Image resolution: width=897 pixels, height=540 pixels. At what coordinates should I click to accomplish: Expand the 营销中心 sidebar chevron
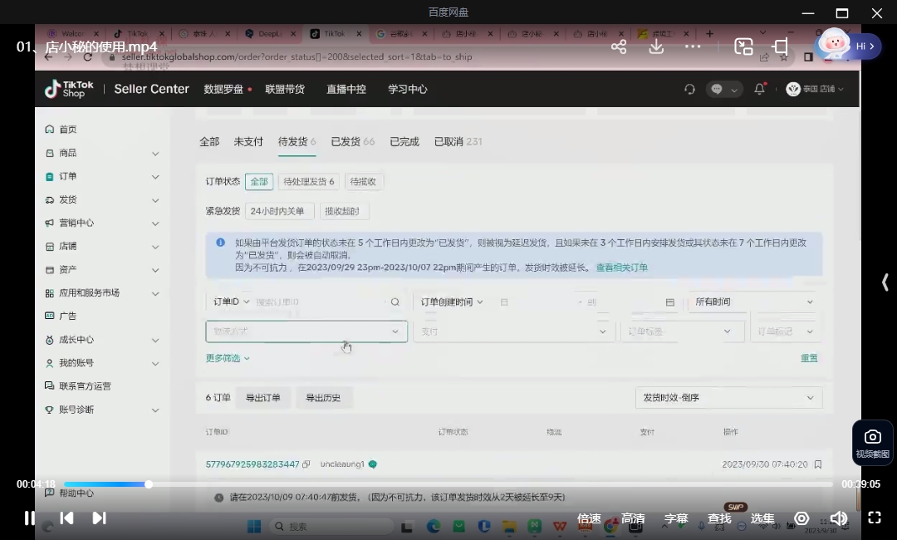pyautogui.click(x=155, y=223)
